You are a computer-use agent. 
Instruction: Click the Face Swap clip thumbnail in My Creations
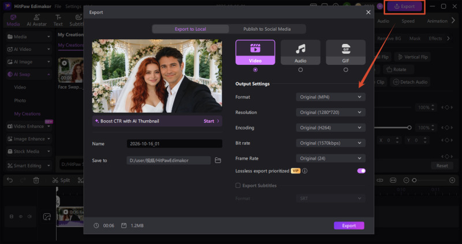tap(70, 70)
